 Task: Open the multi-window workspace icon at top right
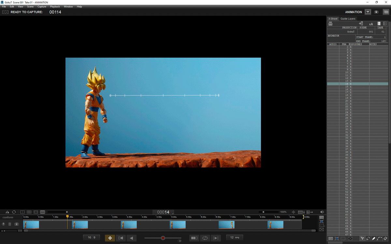(386, 12)
